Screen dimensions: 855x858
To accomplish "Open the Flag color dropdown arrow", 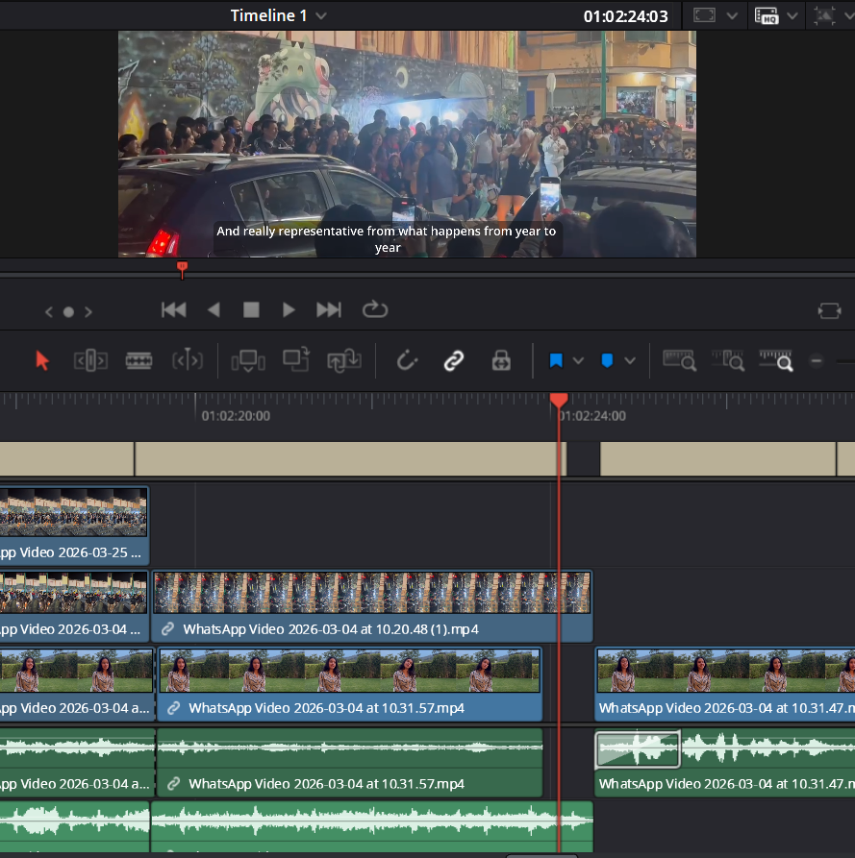I will (x=578, y=361).
